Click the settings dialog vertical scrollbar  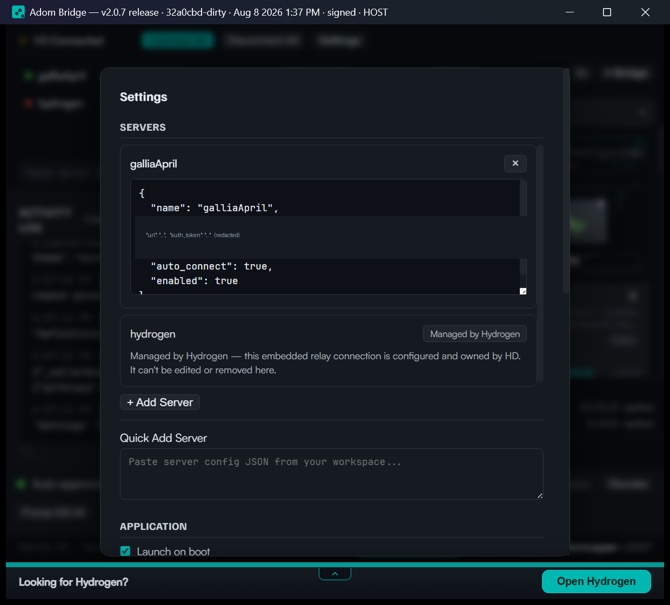(566, 181)
